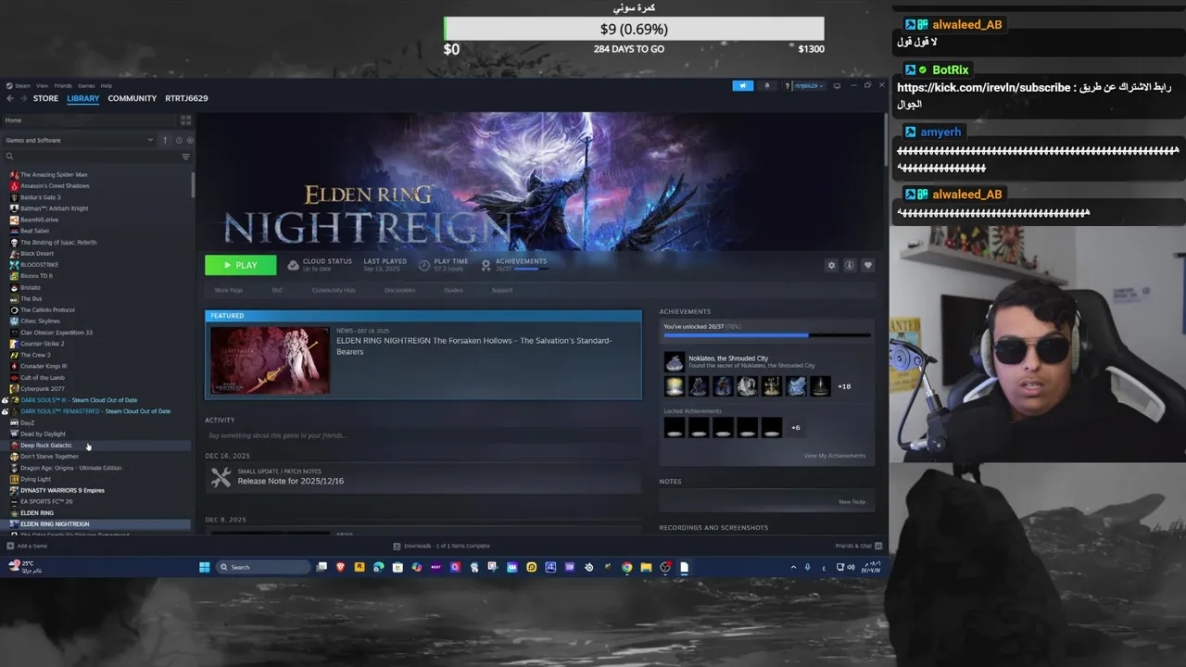This screenshot has width=1186, height=667.
Task: Click sort-ascending arrow beside Games and Software
Action: [x=165, y=140]
